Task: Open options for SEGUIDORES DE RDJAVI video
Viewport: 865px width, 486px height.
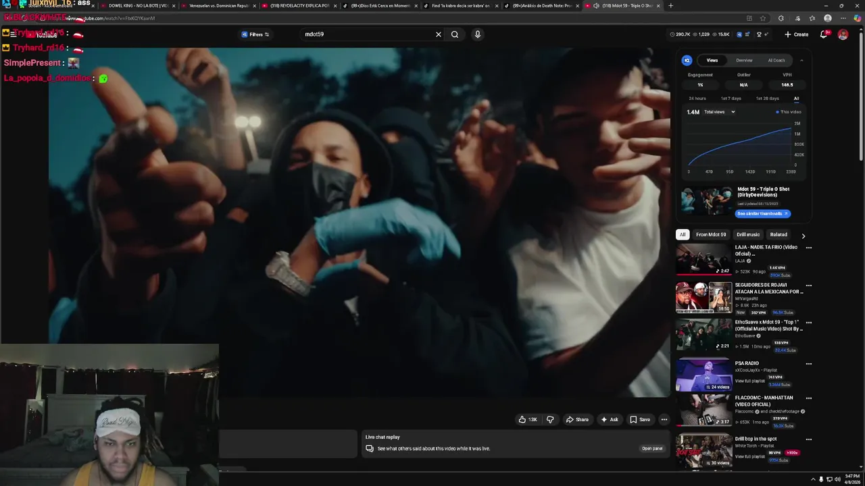Action: tap(808, 286)
